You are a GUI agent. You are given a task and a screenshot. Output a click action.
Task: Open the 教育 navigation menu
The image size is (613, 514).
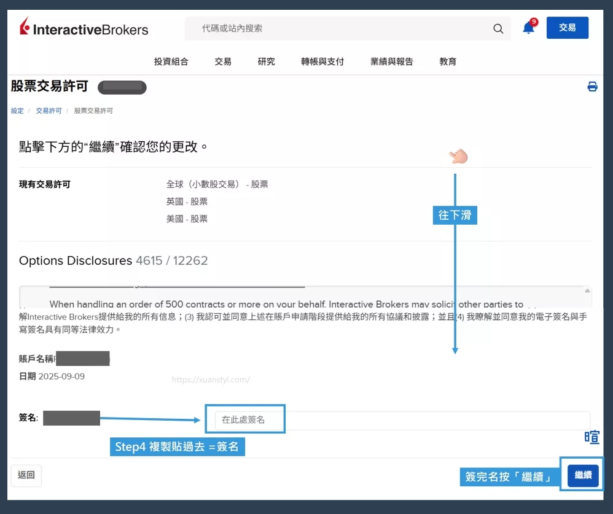point(447,61)
